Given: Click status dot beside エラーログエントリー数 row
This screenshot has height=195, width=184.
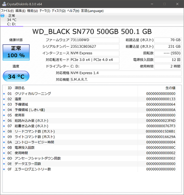Looking at the screenshot, I should [x=4, y=169].
